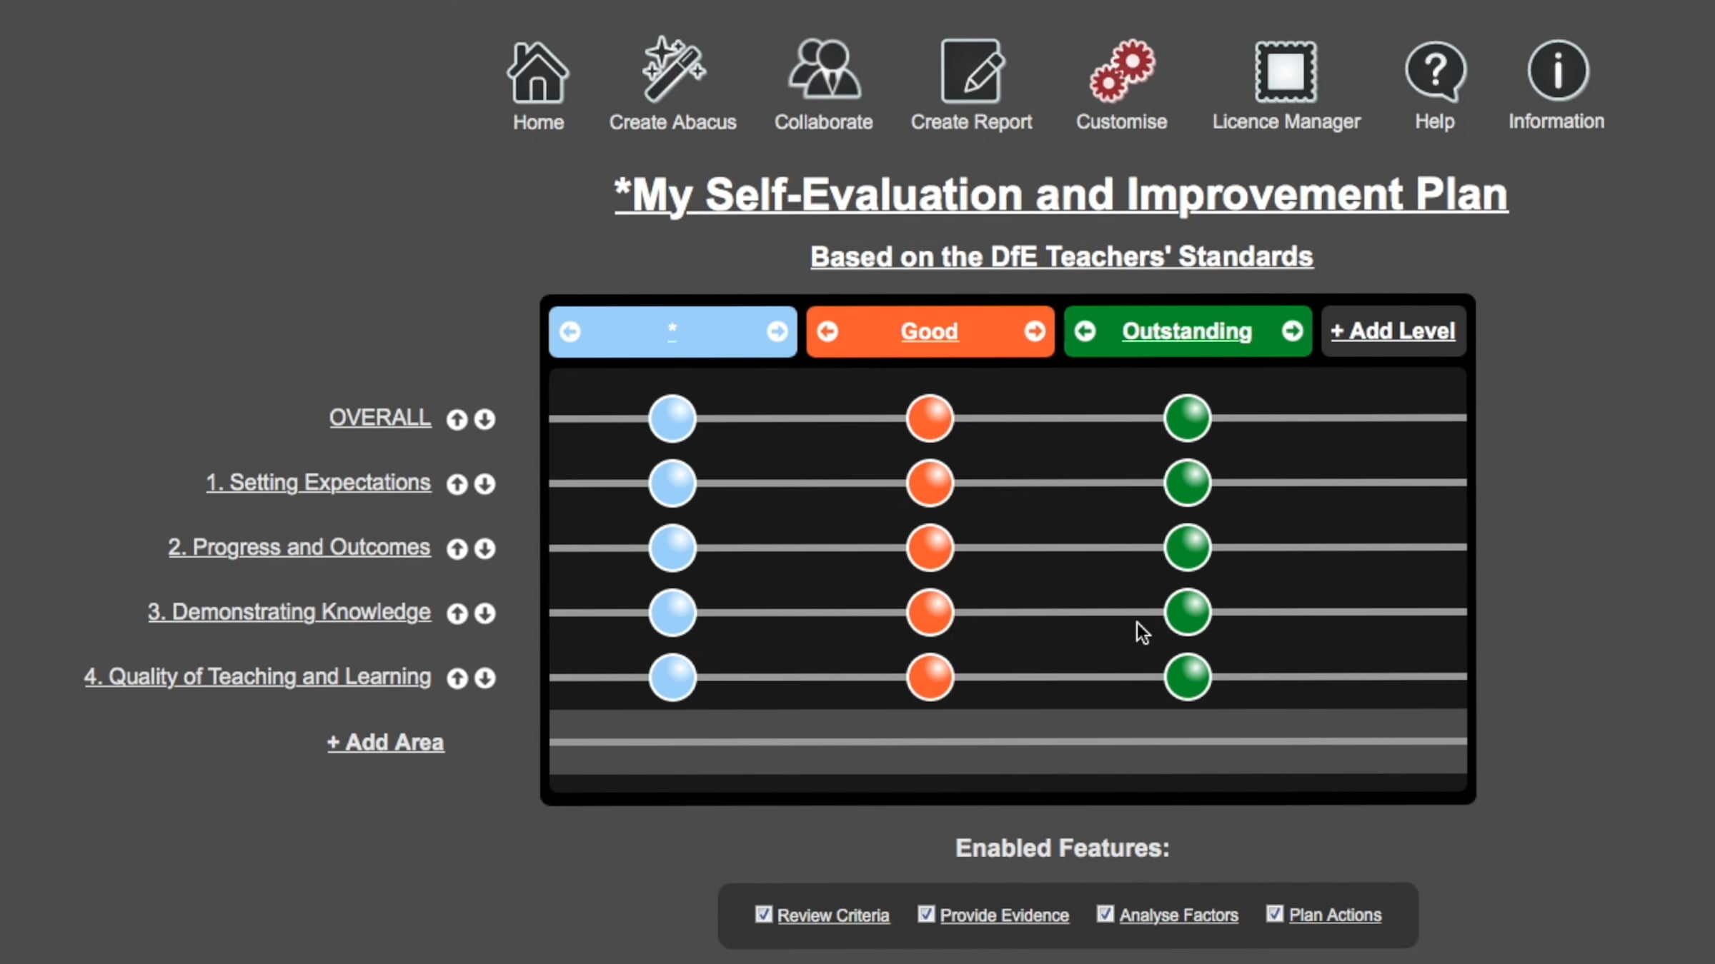
Task: Move OVERALL row down with arrow
Action: (x=484, y=419)
